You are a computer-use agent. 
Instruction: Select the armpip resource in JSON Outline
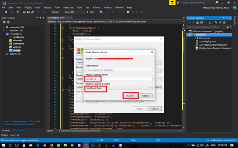click(17, 50)
